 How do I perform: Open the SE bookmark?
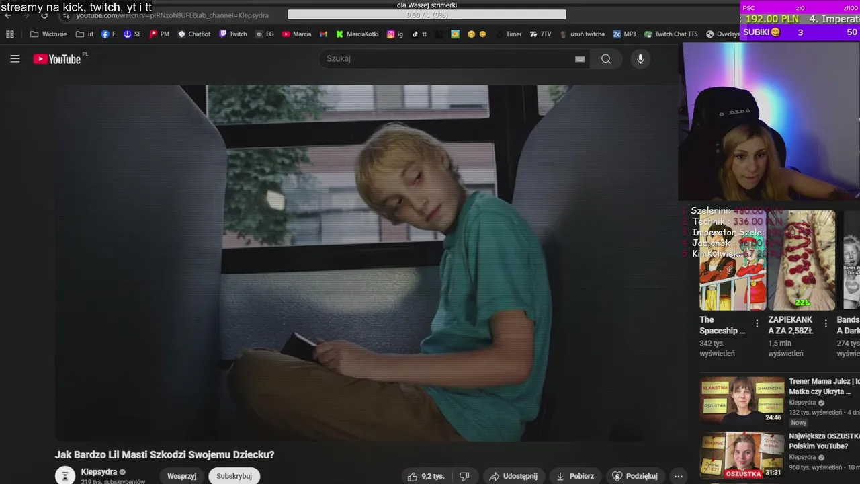(x=132, y=34)
